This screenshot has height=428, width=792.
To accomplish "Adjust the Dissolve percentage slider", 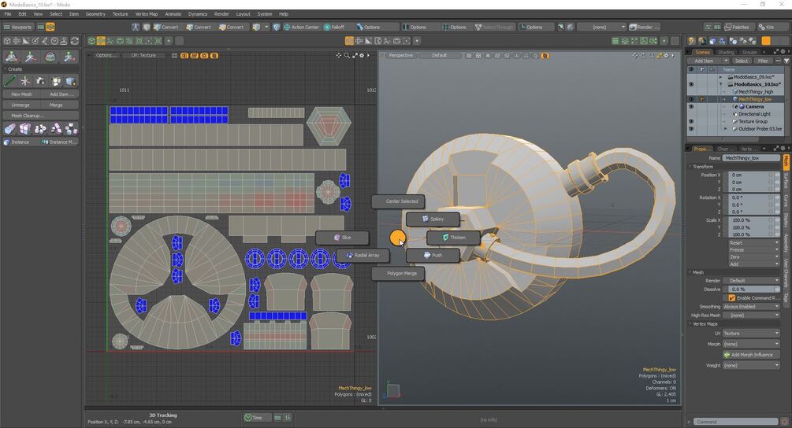I will pyautogui.click(x=751, y=290).
